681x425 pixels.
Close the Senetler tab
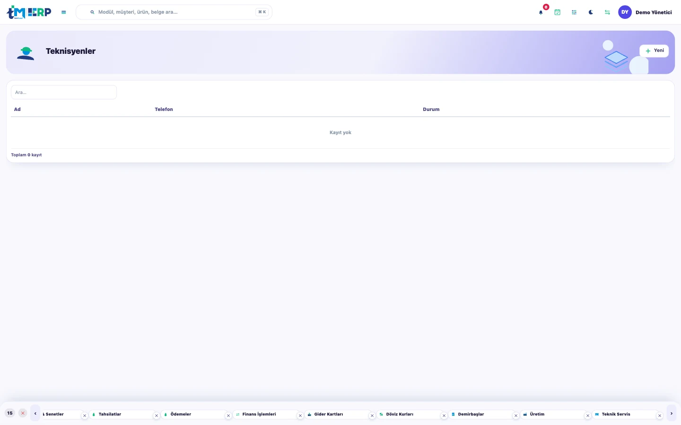click(85, 416)
